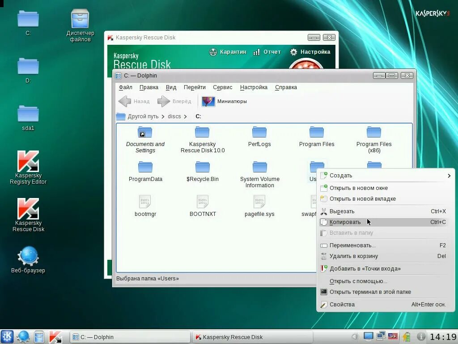Select the Program Files folder
The height and width of the screenshot is (344, 458).
pos(317,137)
